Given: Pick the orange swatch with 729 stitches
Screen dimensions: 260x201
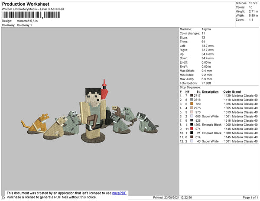Looking at the screenshot, I should coord(192,104).
